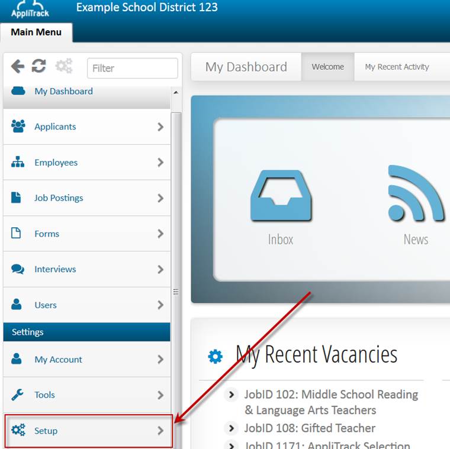Expand the Employees menu chevron
The height and width of the screenshot is (449, 450).
(x=160, y=162)
